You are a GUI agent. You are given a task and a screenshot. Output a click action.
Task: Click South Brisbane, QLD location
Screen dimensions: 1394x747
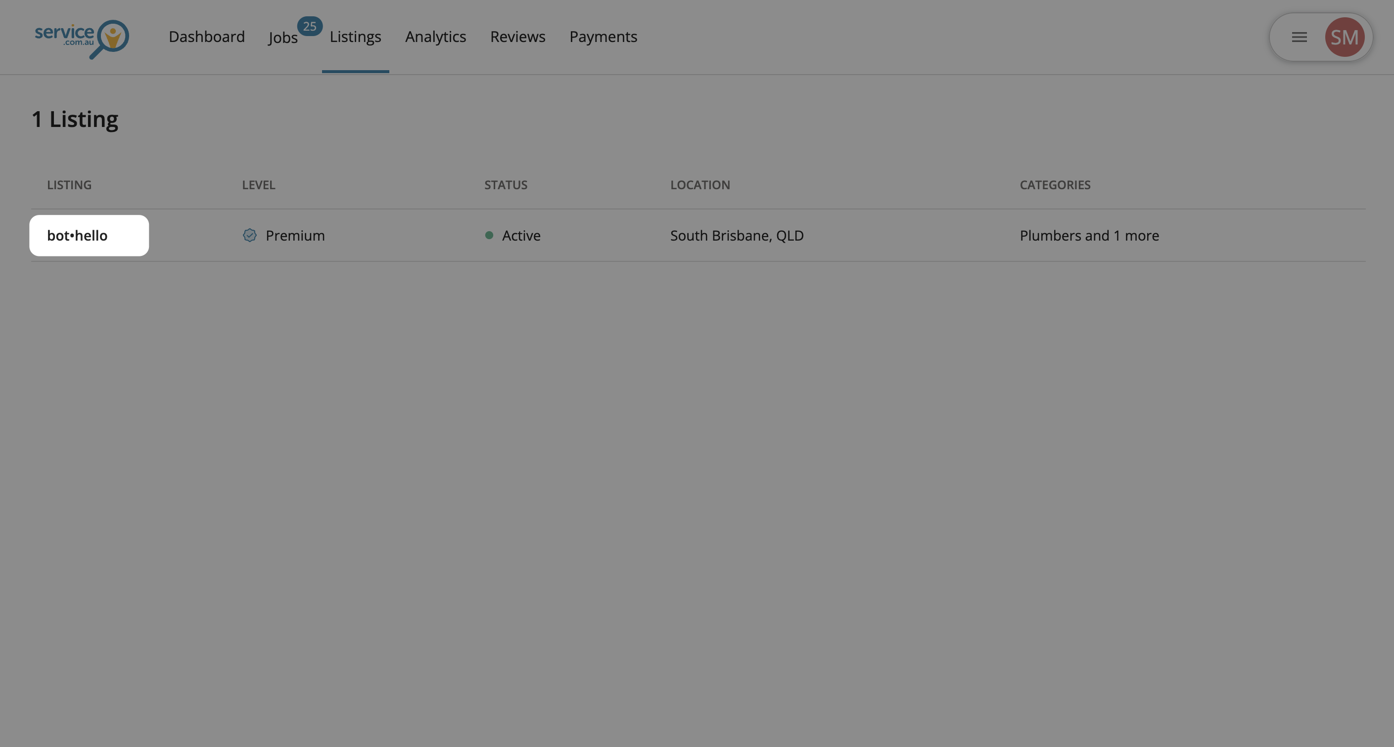pos(737,236)
